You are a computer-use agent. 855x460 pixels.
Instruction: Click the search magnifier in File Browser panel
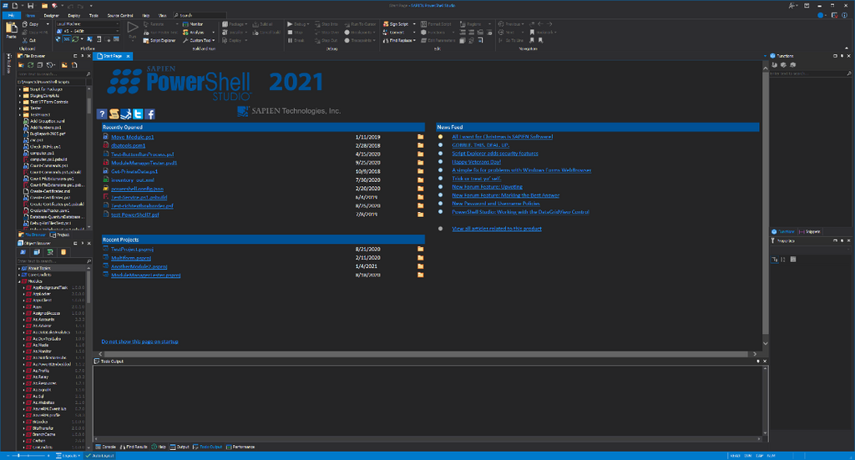click(89, 73)
